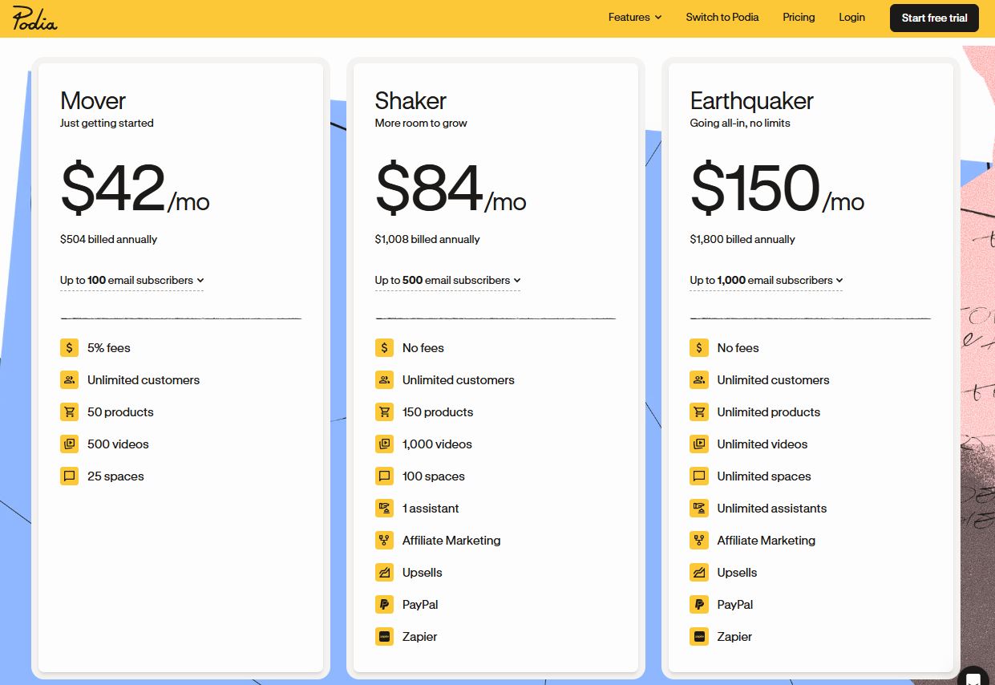The height and width of the screenshot is (685, 995).
Task: Click "Just getting started" subtitle
Action: pyautogui.click(x=107, y=123)
